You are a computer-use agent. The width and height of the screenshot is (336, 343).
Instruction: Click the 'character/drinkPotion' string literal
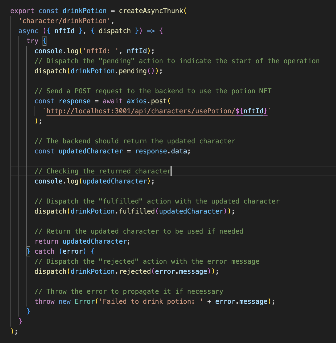pyautogui.click(x=65, y=21)
